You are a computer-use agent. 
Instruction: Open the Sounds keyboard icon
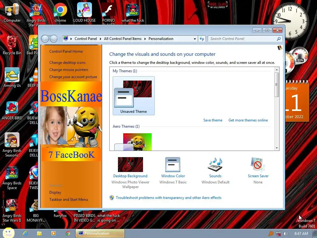pyautogui.click(x=215, y=165)
